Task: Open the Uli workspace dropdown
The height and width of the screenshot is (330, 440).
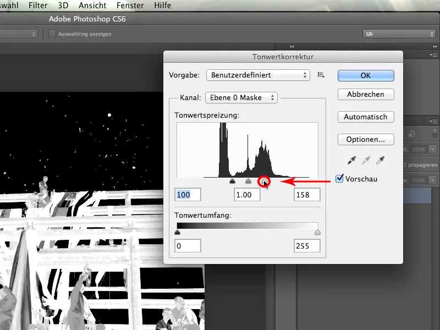Action: [x=399, y=34]
